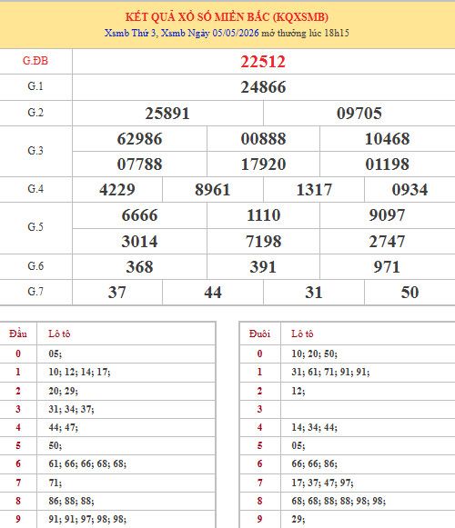Select the G.5 row label

tap(35, 227)
